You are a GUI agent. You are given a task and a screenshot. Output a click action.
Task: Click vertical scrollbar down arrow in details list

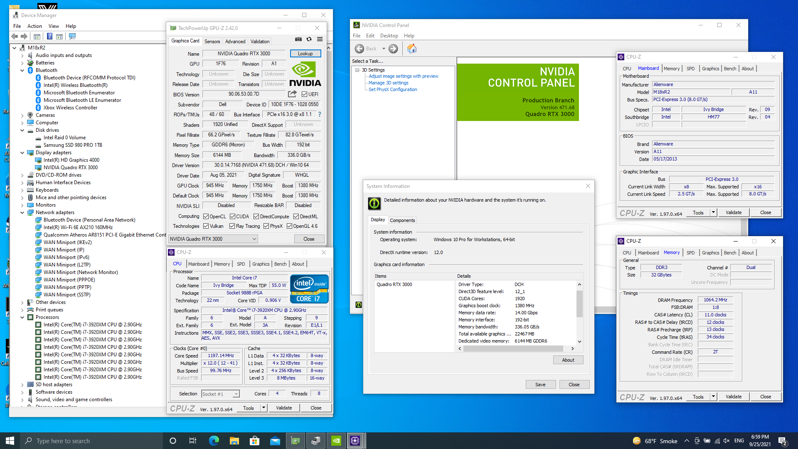[579, 342]
